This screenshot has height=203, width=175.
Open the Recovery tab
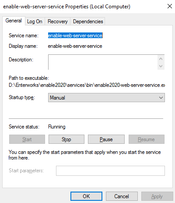click(x=58, y=21)
